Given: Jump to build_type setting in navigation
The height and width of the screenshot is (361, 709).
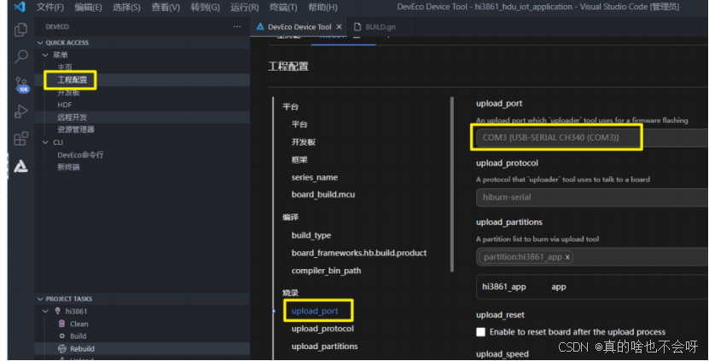Looking at the screenshot, I should point(311,235).
